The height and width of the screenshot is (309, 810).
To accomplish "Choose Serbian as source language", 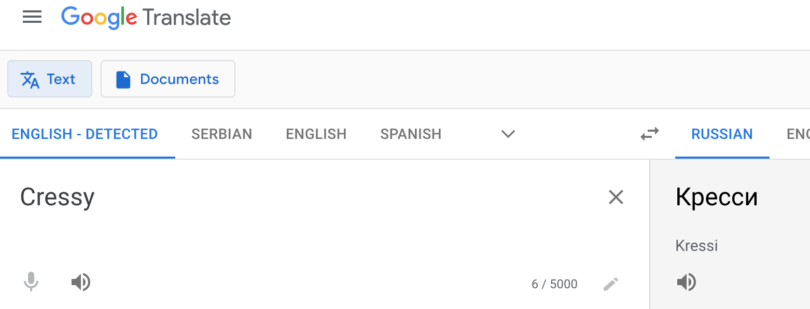I will point(221,134).
